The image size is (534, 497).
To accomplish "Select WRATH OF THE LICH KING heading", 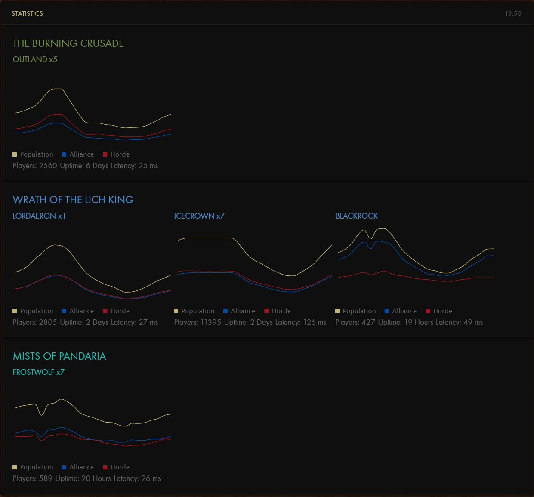I will click(73, 200).
